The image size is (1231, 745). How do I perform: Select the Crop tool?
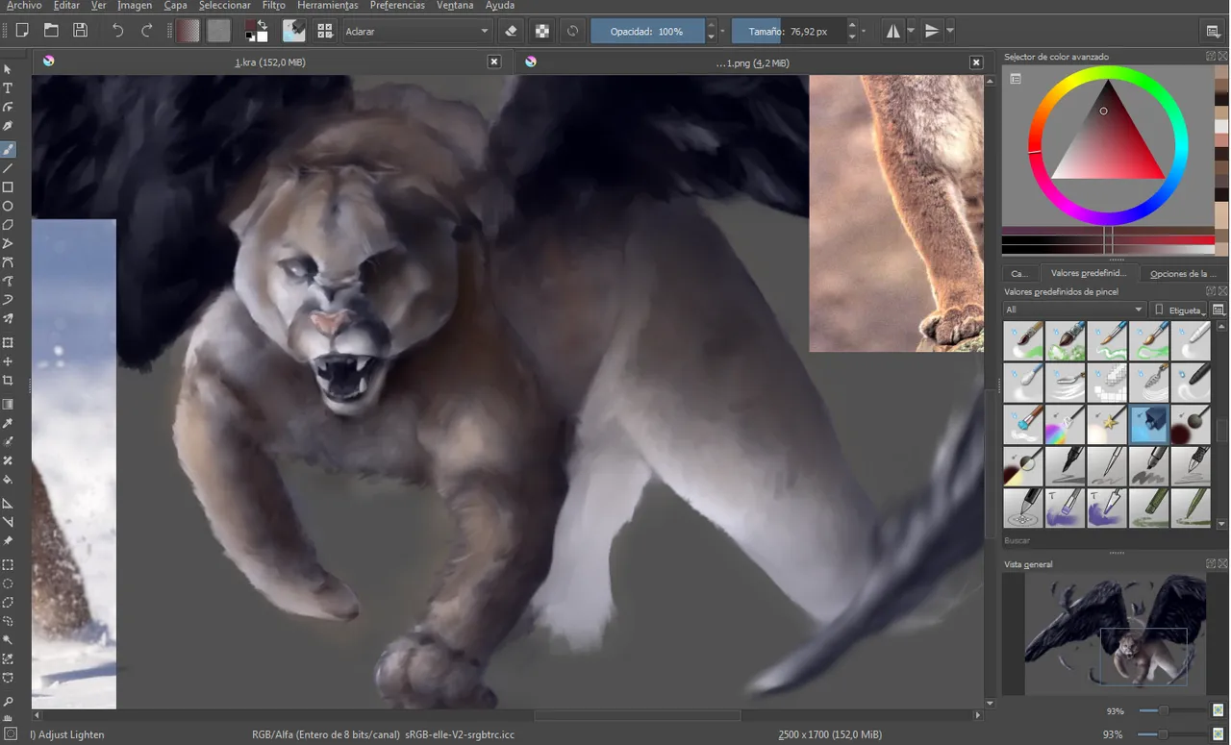(8, 381)
